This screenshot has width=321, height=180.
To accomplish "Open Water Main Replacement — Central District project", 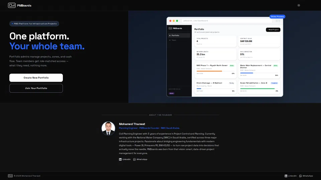I will point(259,70).
